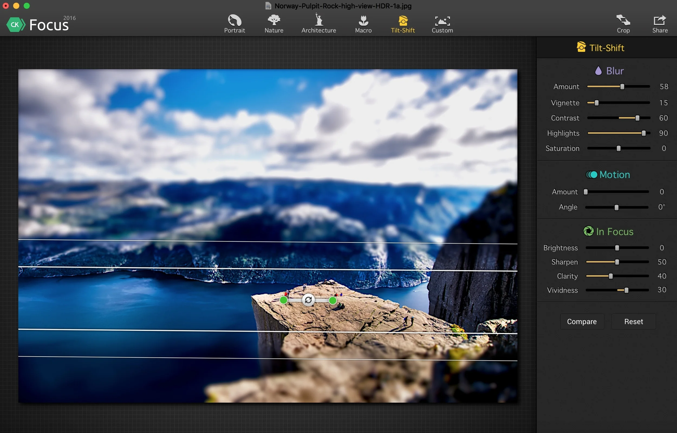Click the Highlights value 90
The width and height of the screenshot is (677, 433).
click(x=663, y=133)
